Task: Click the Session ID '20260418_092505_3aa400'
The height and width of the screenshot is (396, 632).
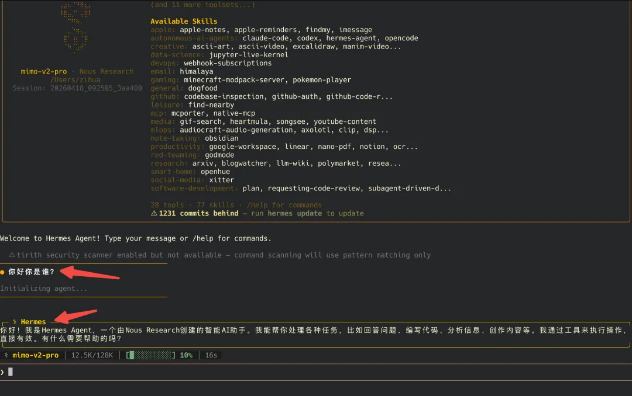Action: pyautogui.click(x=96, y=88)
